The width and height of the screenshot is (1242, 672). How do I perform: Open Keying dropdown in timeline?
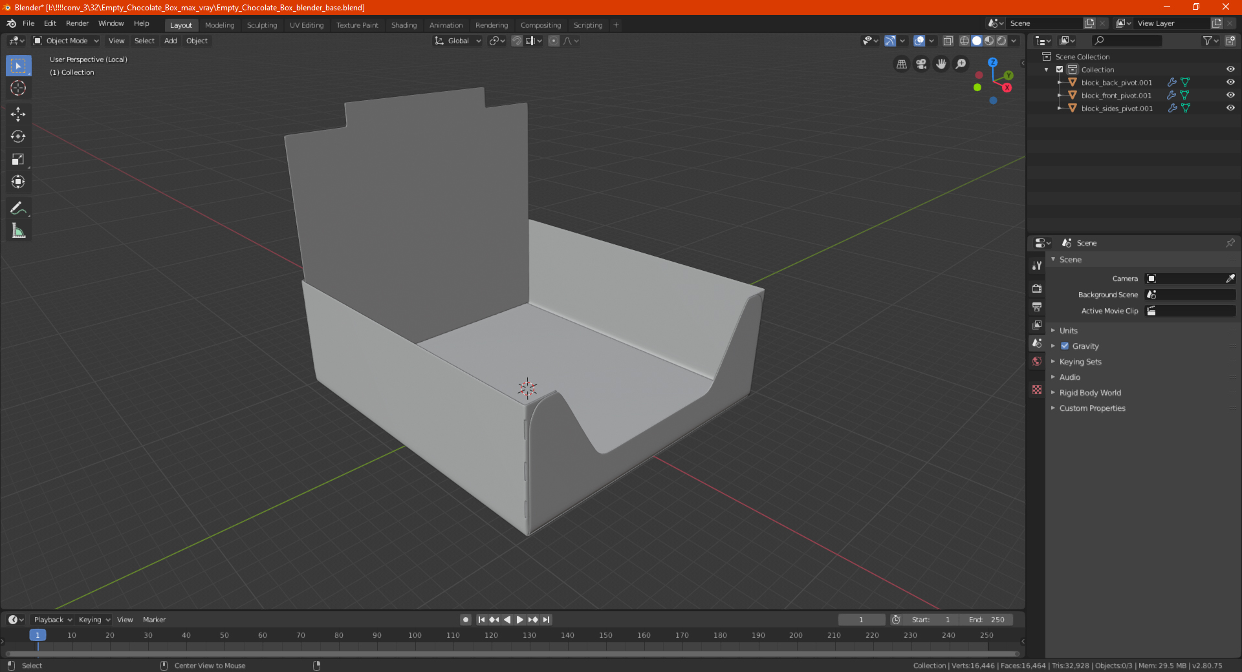click(94, 620)
